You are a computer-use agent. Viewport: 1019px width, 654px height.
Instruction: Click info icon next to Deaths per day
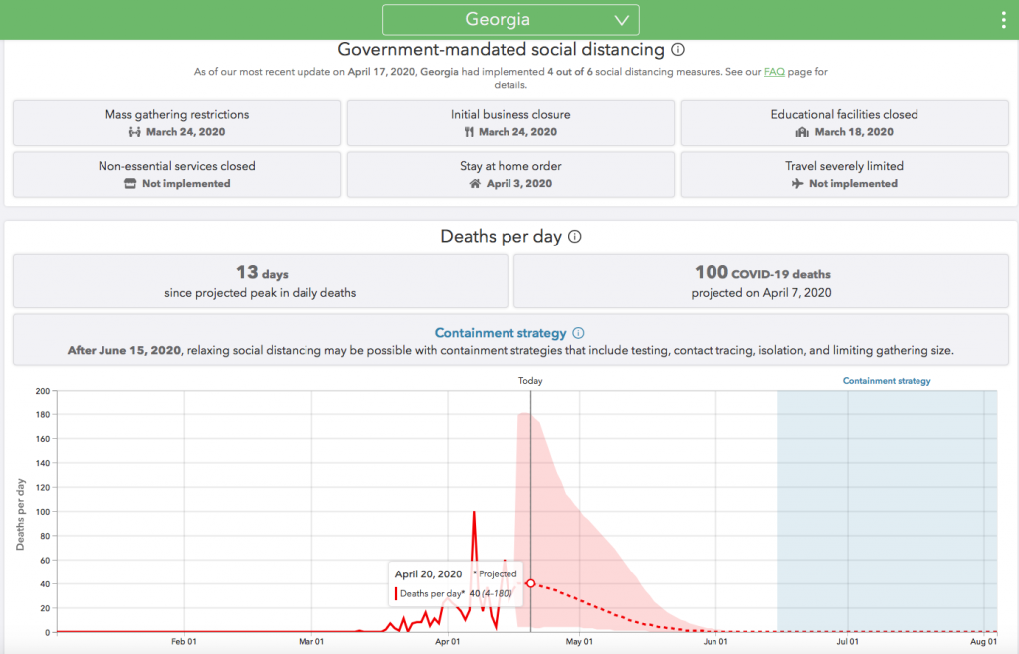click(x=575, y=237)
